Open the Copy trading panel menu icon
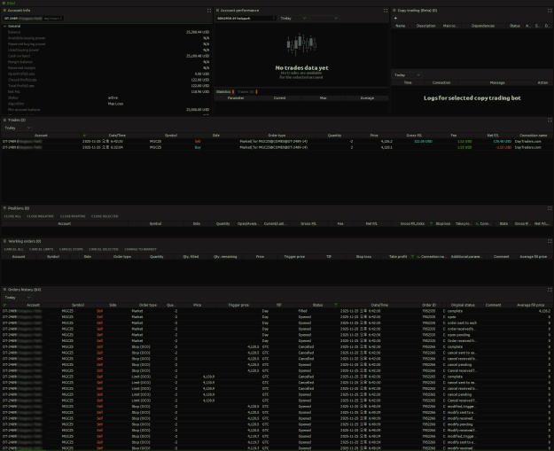Screen dimensions: 554x451 tap(394, 11)
